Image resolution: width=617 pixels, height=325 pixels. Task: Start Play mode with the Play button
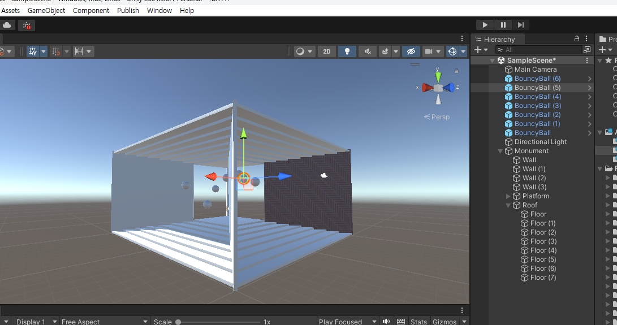485,25
